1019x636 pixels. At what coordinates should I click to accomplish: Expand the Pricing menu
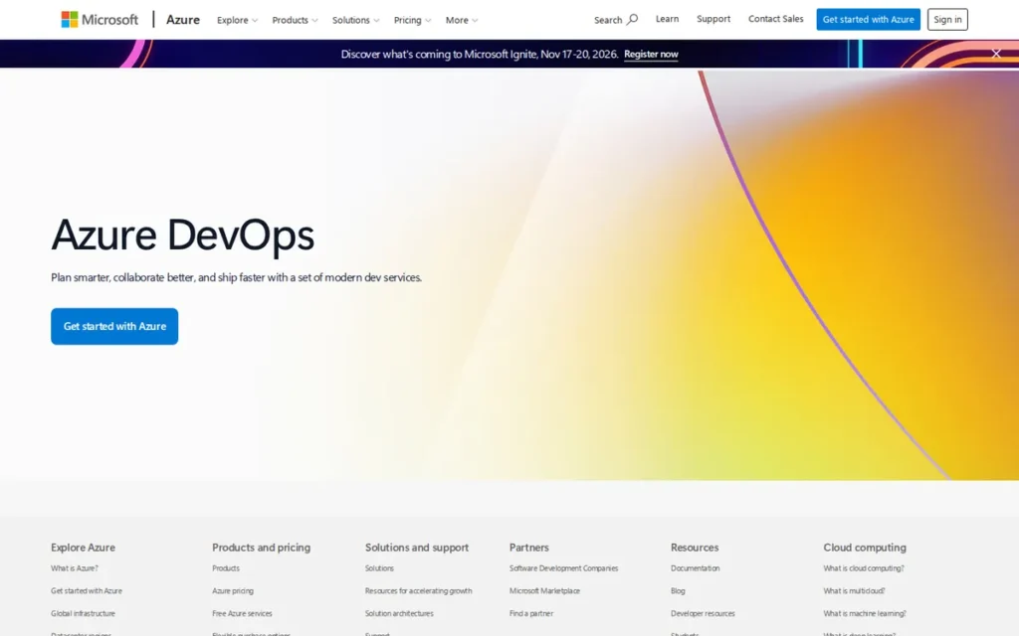[412, 20]
